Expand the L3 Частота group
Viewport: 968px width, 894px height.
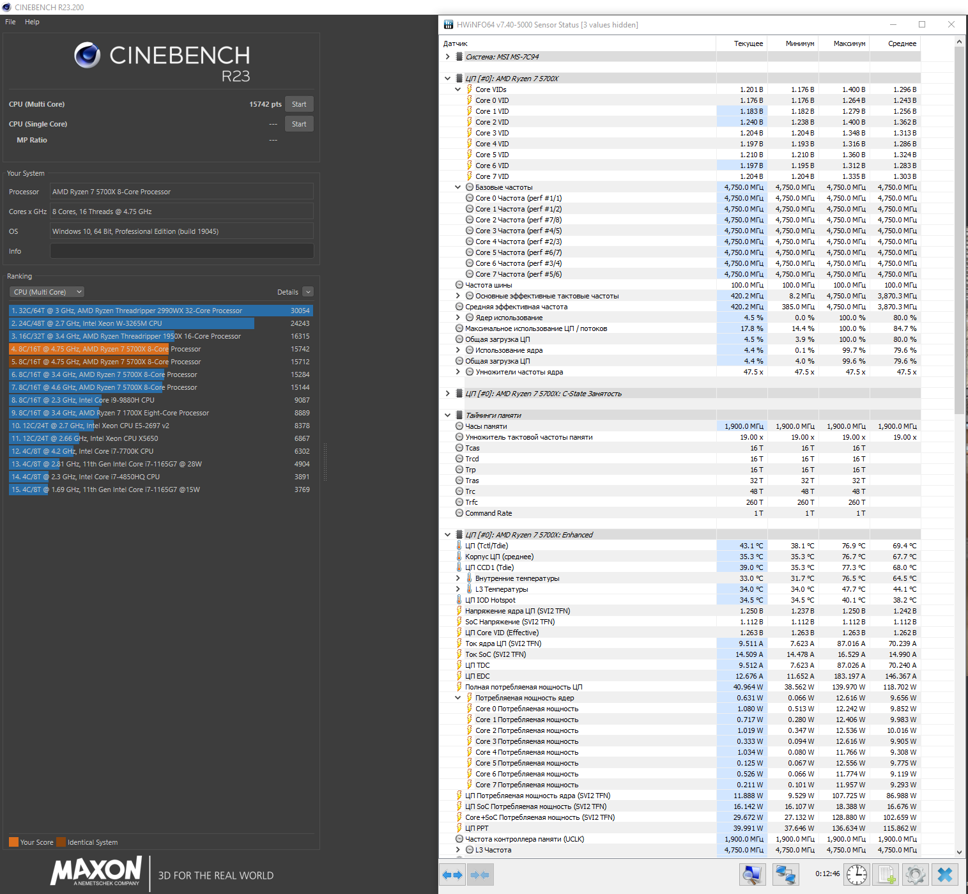457,850
